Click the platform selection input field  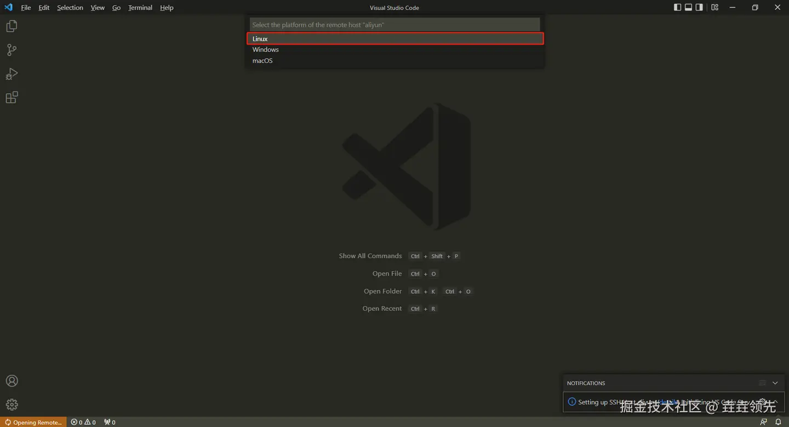pos(395,25)
